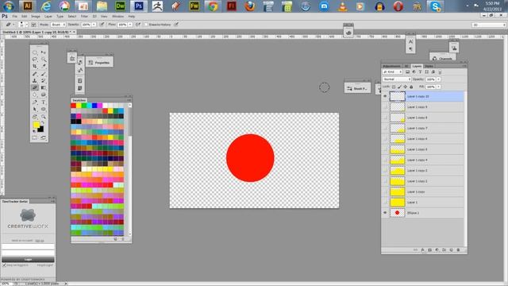The image size is (508, 286).
Task: Select the Crop tool
Action: [35, 66]
